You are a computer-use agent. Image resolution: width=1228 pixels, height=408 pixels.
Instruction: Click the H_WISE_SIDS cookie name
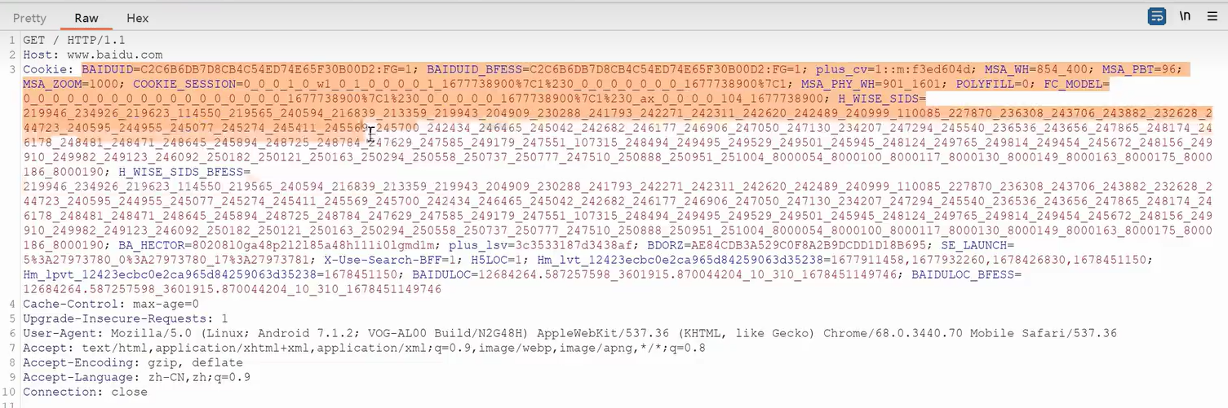pyautogui.click(x=878, y=99)
